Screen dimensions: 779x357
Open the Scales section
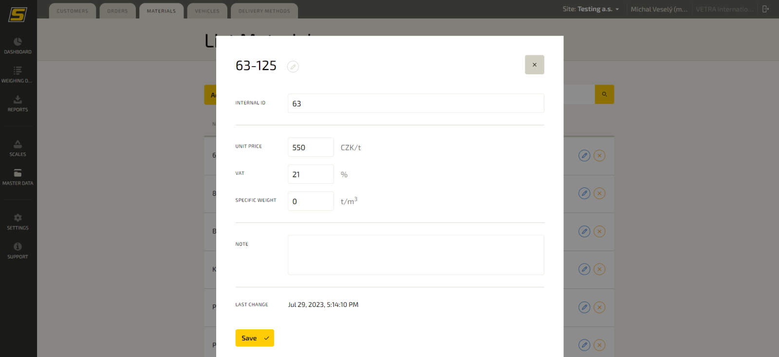tap(18, 148)
